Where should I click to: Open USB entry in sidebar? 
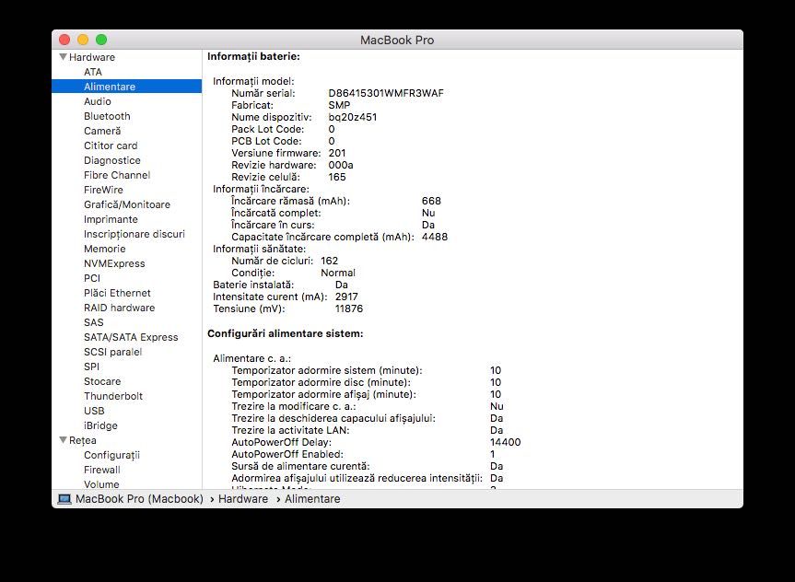[x=94, y=410]
